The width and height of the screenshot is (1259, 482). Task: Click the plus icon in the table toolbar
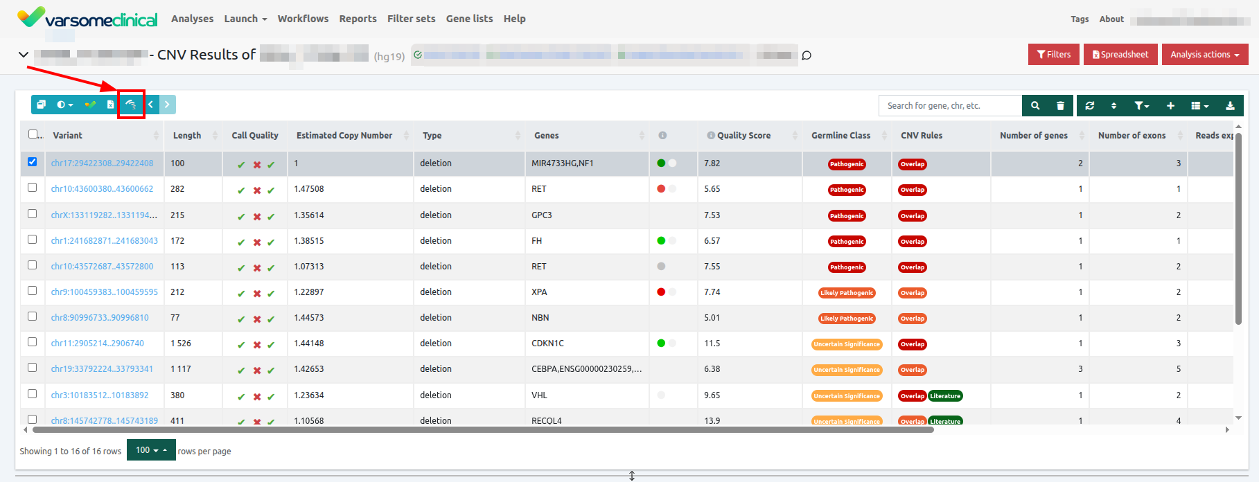click(x=1170, y=106)
